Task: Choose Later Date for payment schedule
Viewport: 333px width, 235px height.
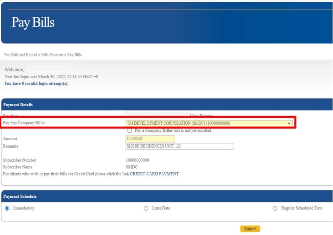Action: pyautogui.click(x=146, y=208)
